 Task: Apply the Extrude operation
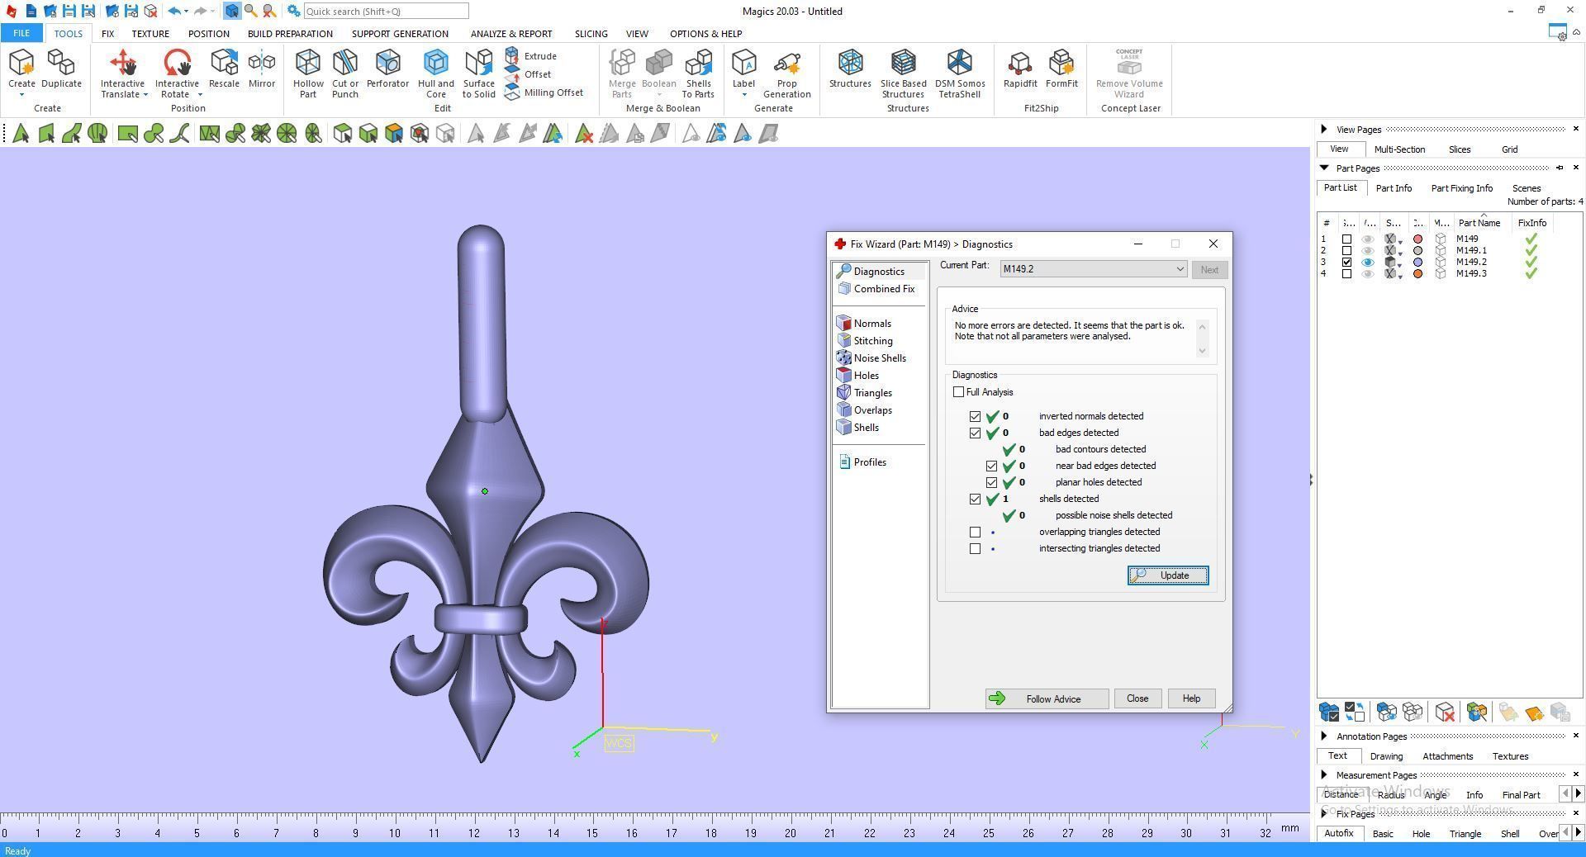coord(530,56)
